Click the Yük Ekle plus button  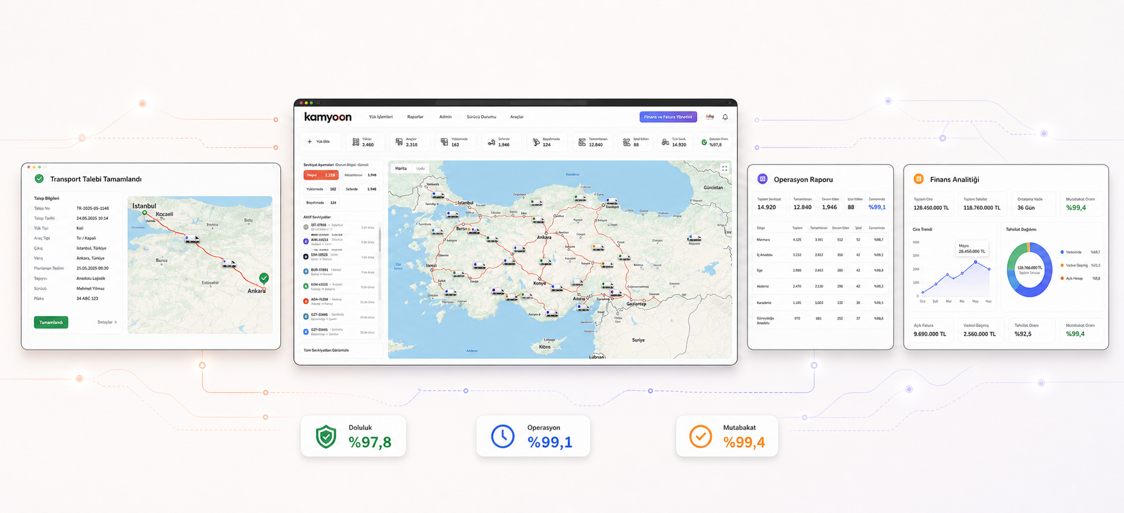pos(310,142)
